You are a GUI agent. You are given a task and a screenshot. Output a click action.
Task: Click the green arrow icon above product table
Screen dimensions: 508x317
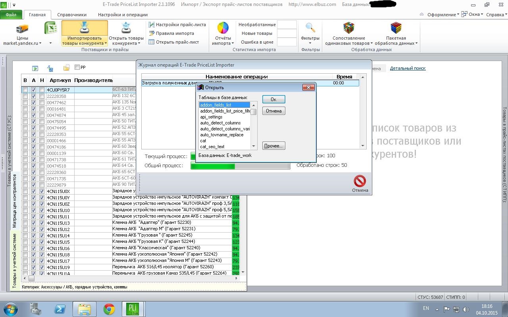(35, 69)
